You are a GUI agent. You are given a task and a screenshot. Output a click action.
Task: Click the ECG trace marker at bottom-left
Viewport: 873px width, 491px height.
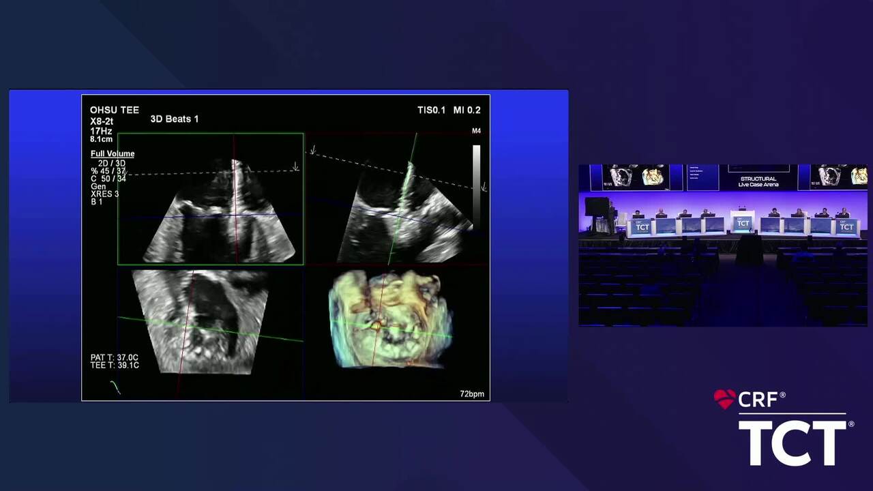tap(115, 387)
